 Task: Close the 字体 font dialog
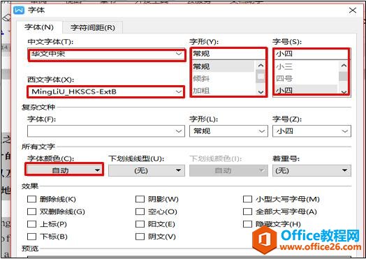tap(353, 10)
